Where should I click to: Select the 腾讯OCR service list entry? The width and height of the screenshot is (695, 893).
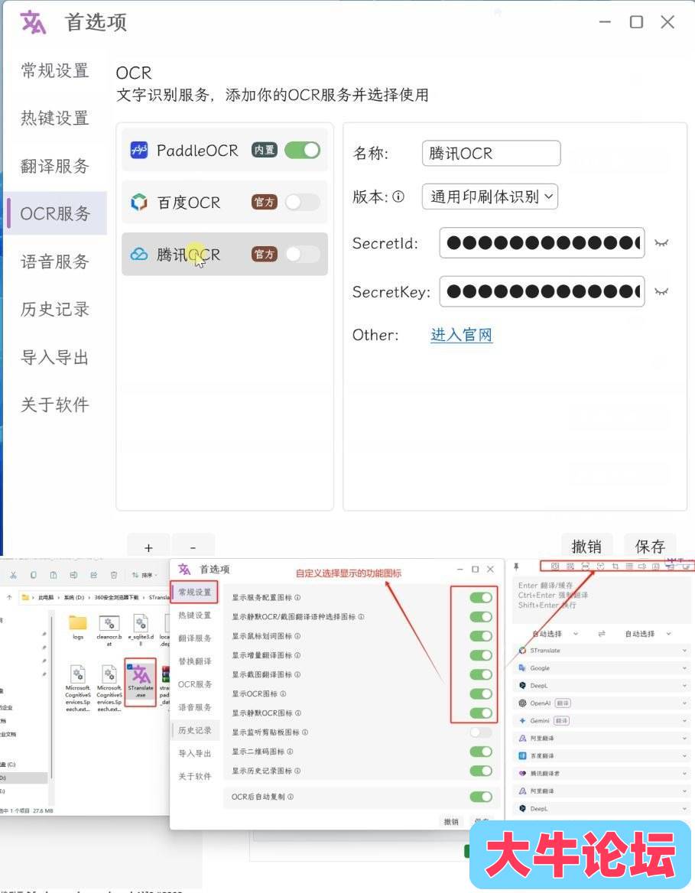tap(225, 254)
